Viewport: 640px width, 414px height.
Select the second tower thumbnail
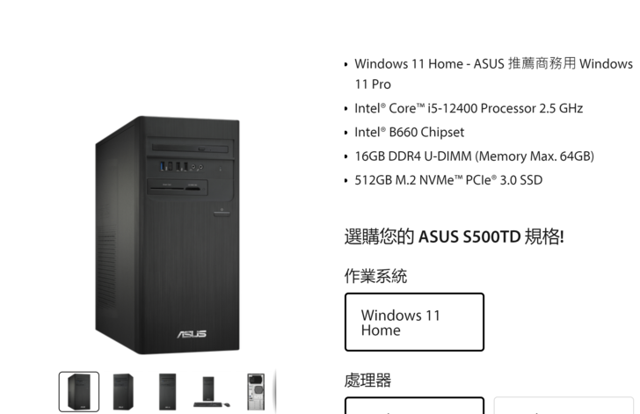[x=123, y=391]
